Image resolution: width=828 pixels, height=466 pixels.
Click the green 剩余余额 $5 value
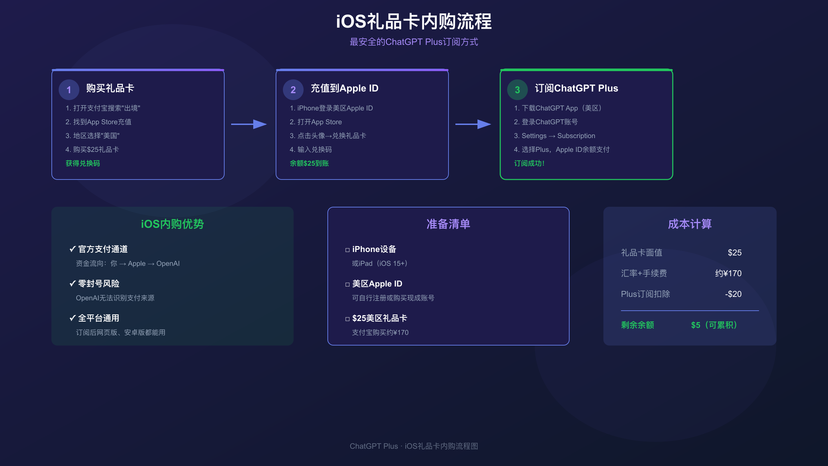point(714,325)
